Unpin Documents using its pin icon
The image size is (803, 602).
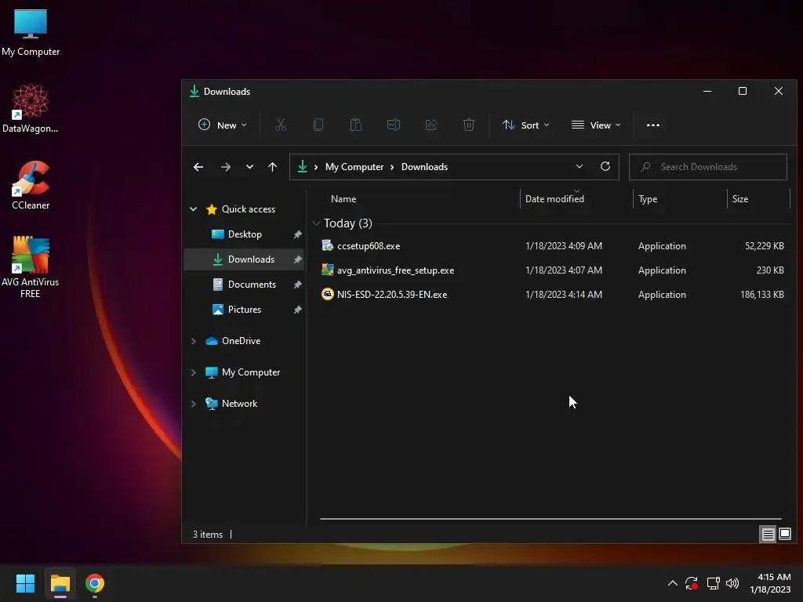[297, 285]
